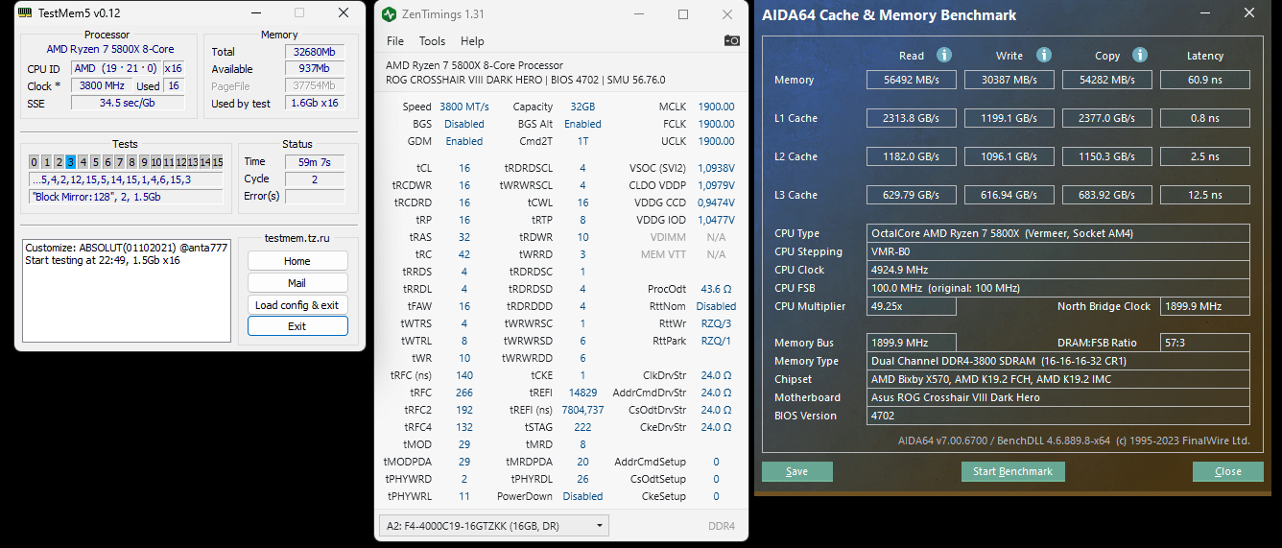Image resolution: width=1282 pixels, height=548 pixels.
Task: Select test number 15 in TestMem5 tests
Action: tap(218, 162)
